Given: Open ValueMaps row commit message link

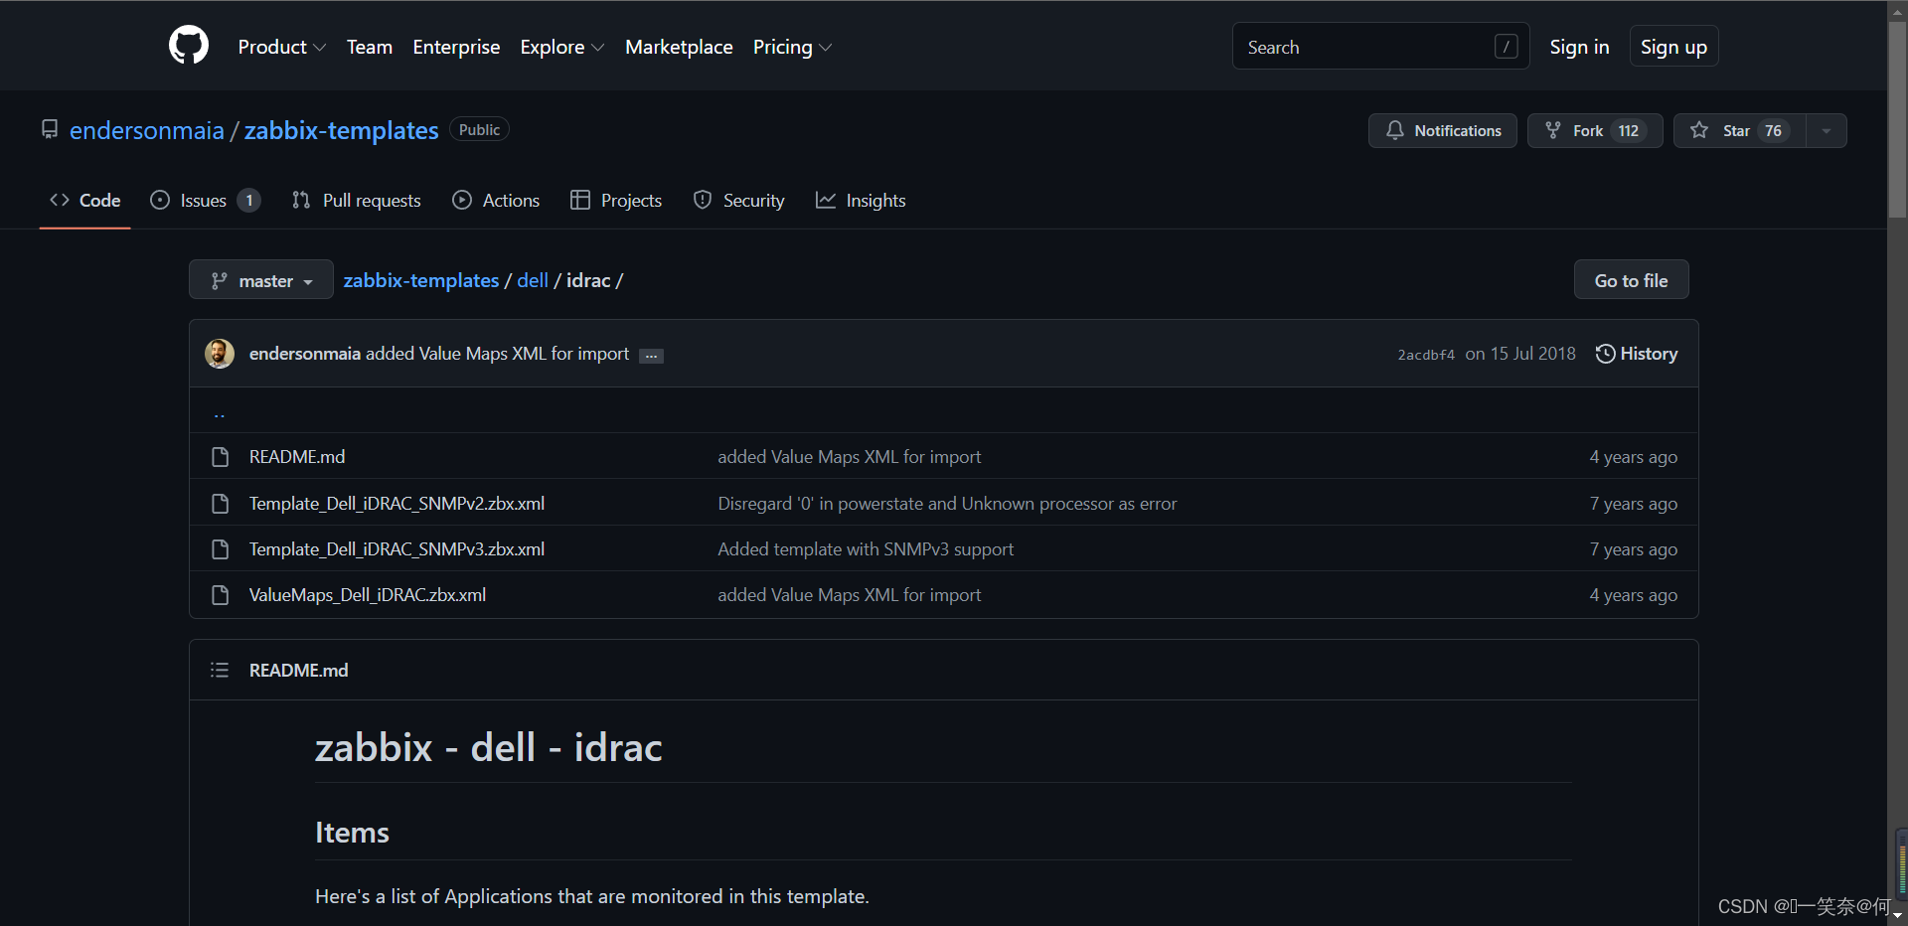Looking at the screenshot, I should tap(849, 594).
